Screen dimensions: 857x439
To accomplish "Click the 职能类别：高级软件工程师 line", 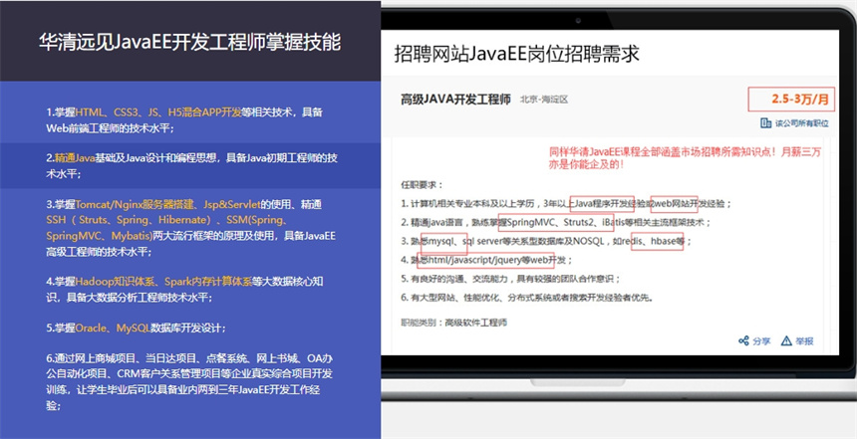I will pos(453,323).
